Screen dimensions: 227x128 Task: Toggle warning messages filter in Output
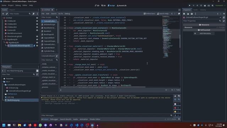[x=177, y=112]
